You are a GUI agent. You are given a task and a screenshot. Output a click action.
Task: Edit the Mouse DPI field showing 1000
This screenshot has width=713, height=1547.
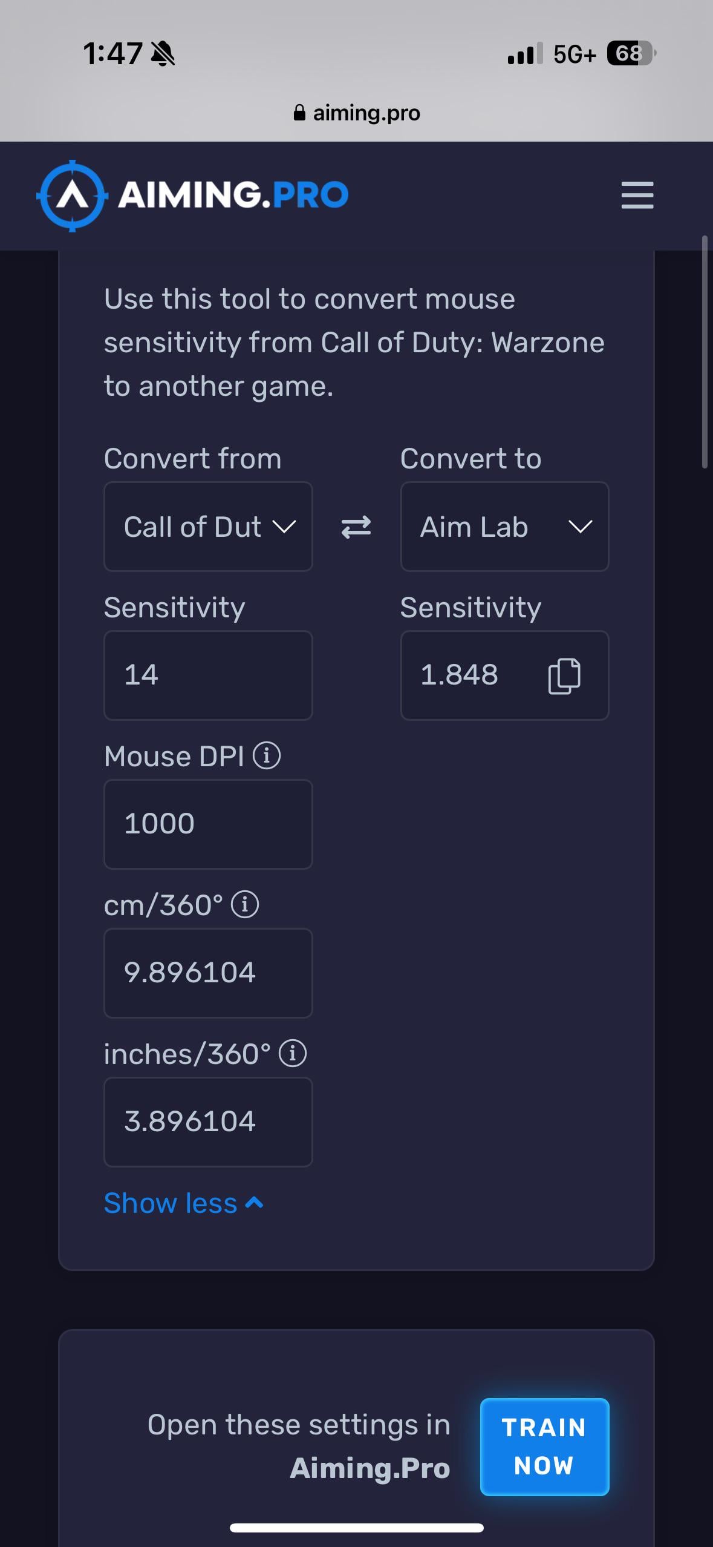click(x=208, y=824)
